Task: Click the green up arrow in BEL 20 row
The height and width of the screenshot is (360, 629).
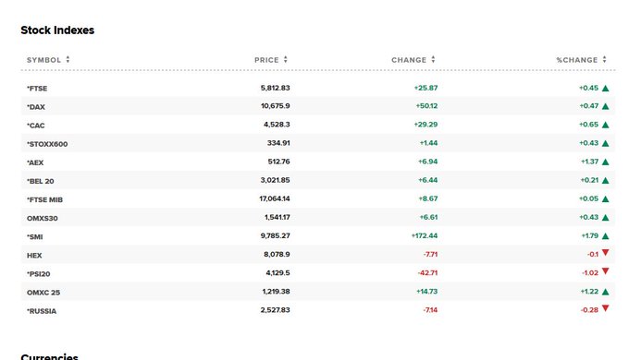Action: pyautogui.click(x=605, y=181)
